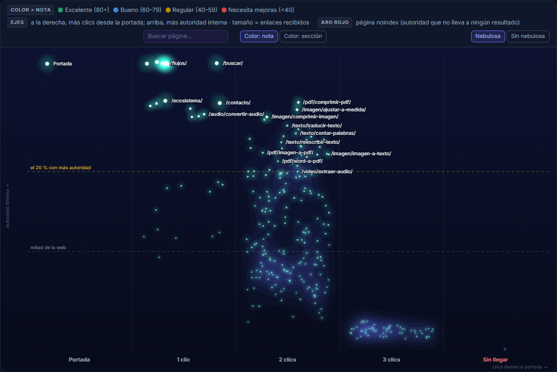The height and width of the screenshot is (372, 557).
Task: Click the /texto/reescribir-texto/ label
Action: pos(312,142)
